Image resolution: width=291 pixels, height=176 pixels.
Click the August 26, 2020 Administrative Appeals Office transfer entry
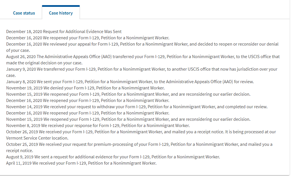(x=143, y=60)
